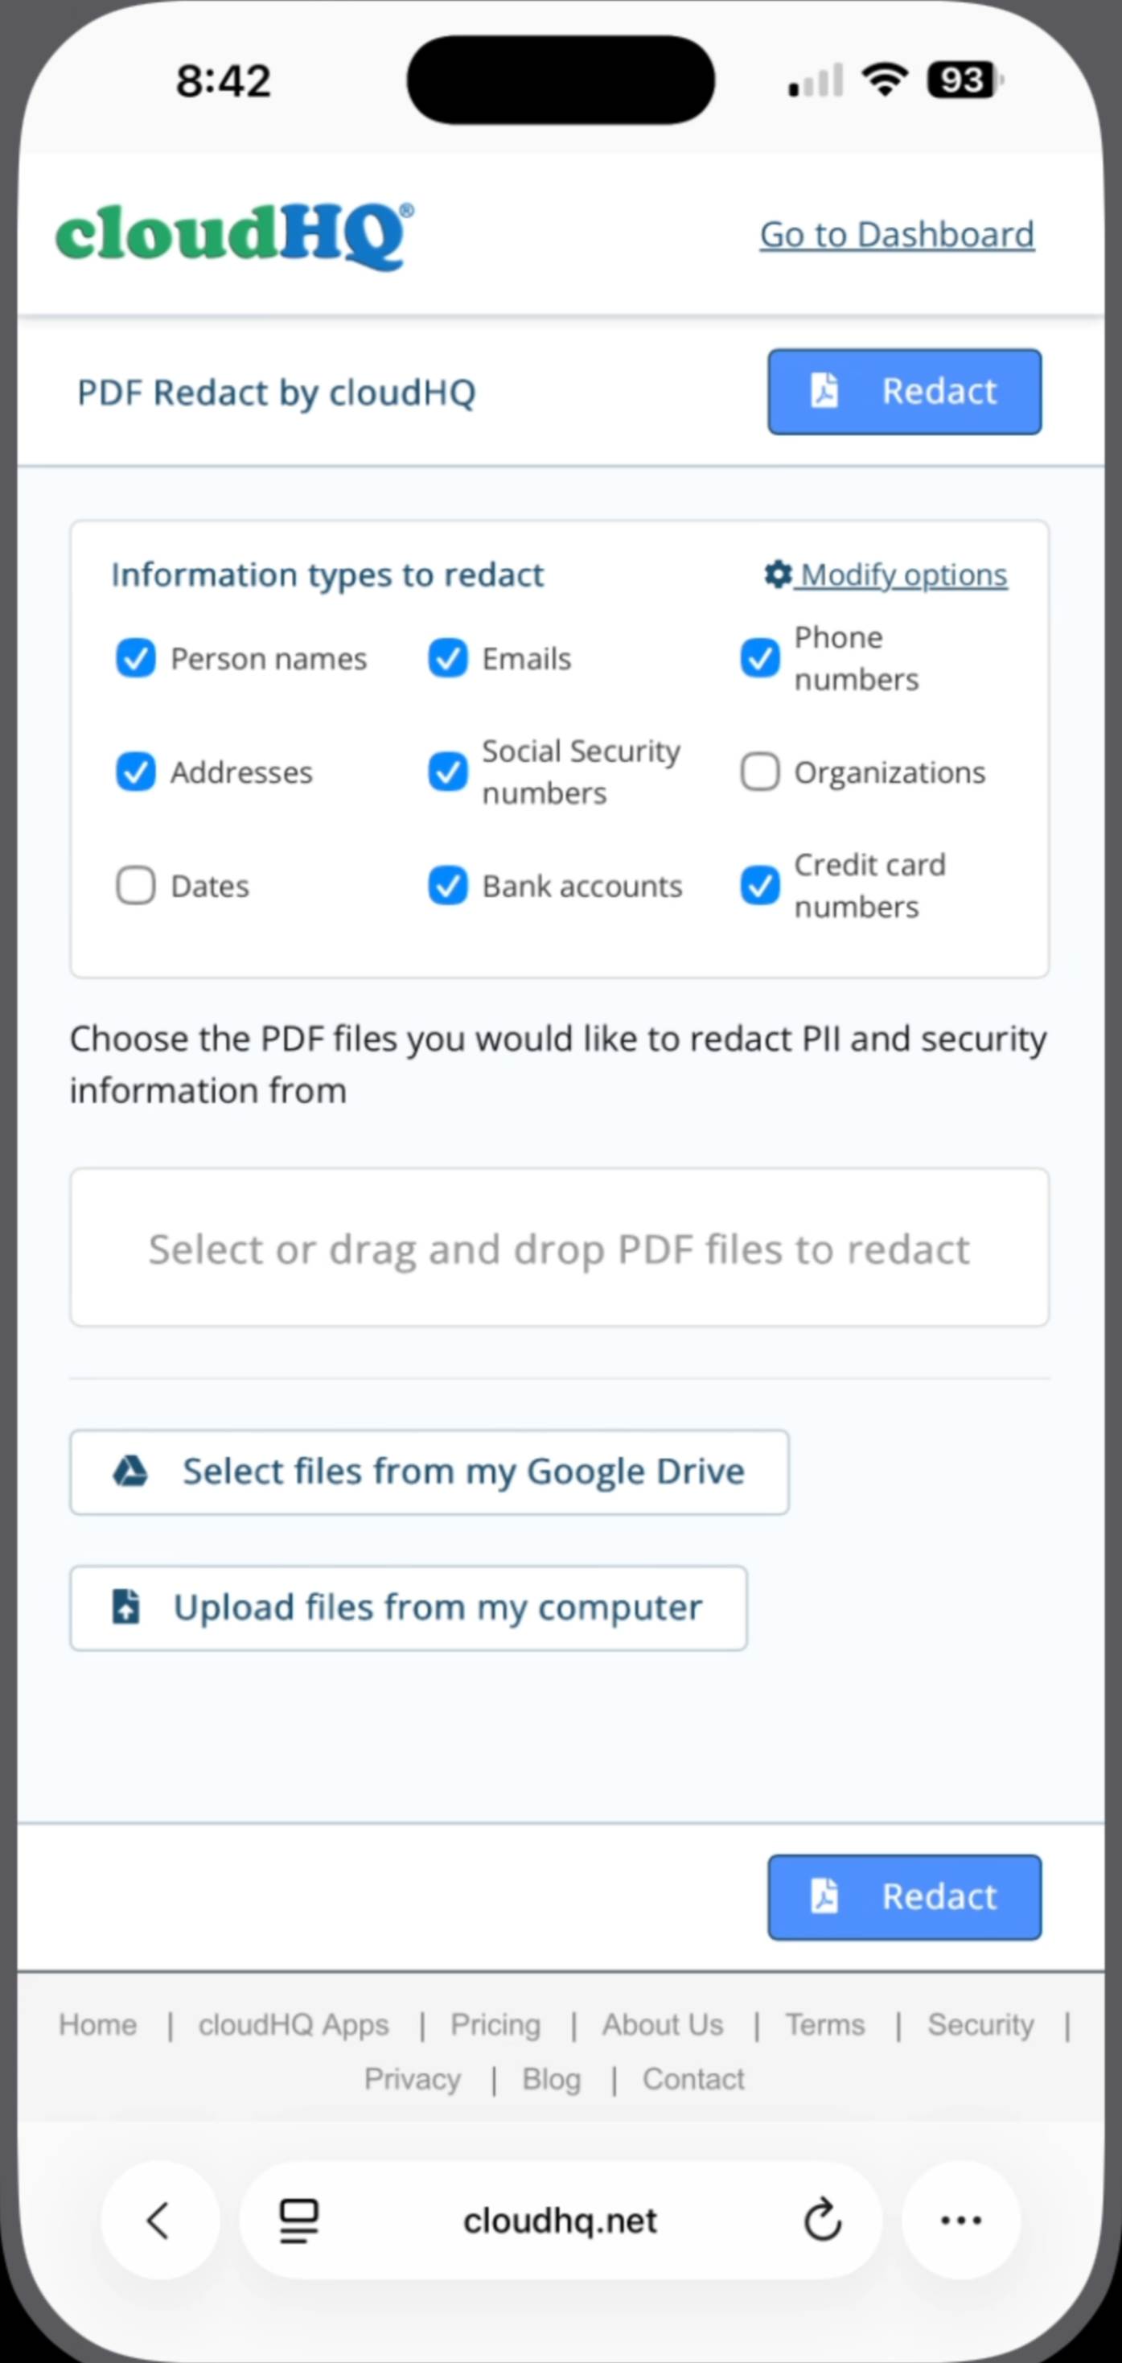The height and width of the screenshot is (2363, 1122).
Task: Open the browser three-dots menu
Action: click(960, 2220)
